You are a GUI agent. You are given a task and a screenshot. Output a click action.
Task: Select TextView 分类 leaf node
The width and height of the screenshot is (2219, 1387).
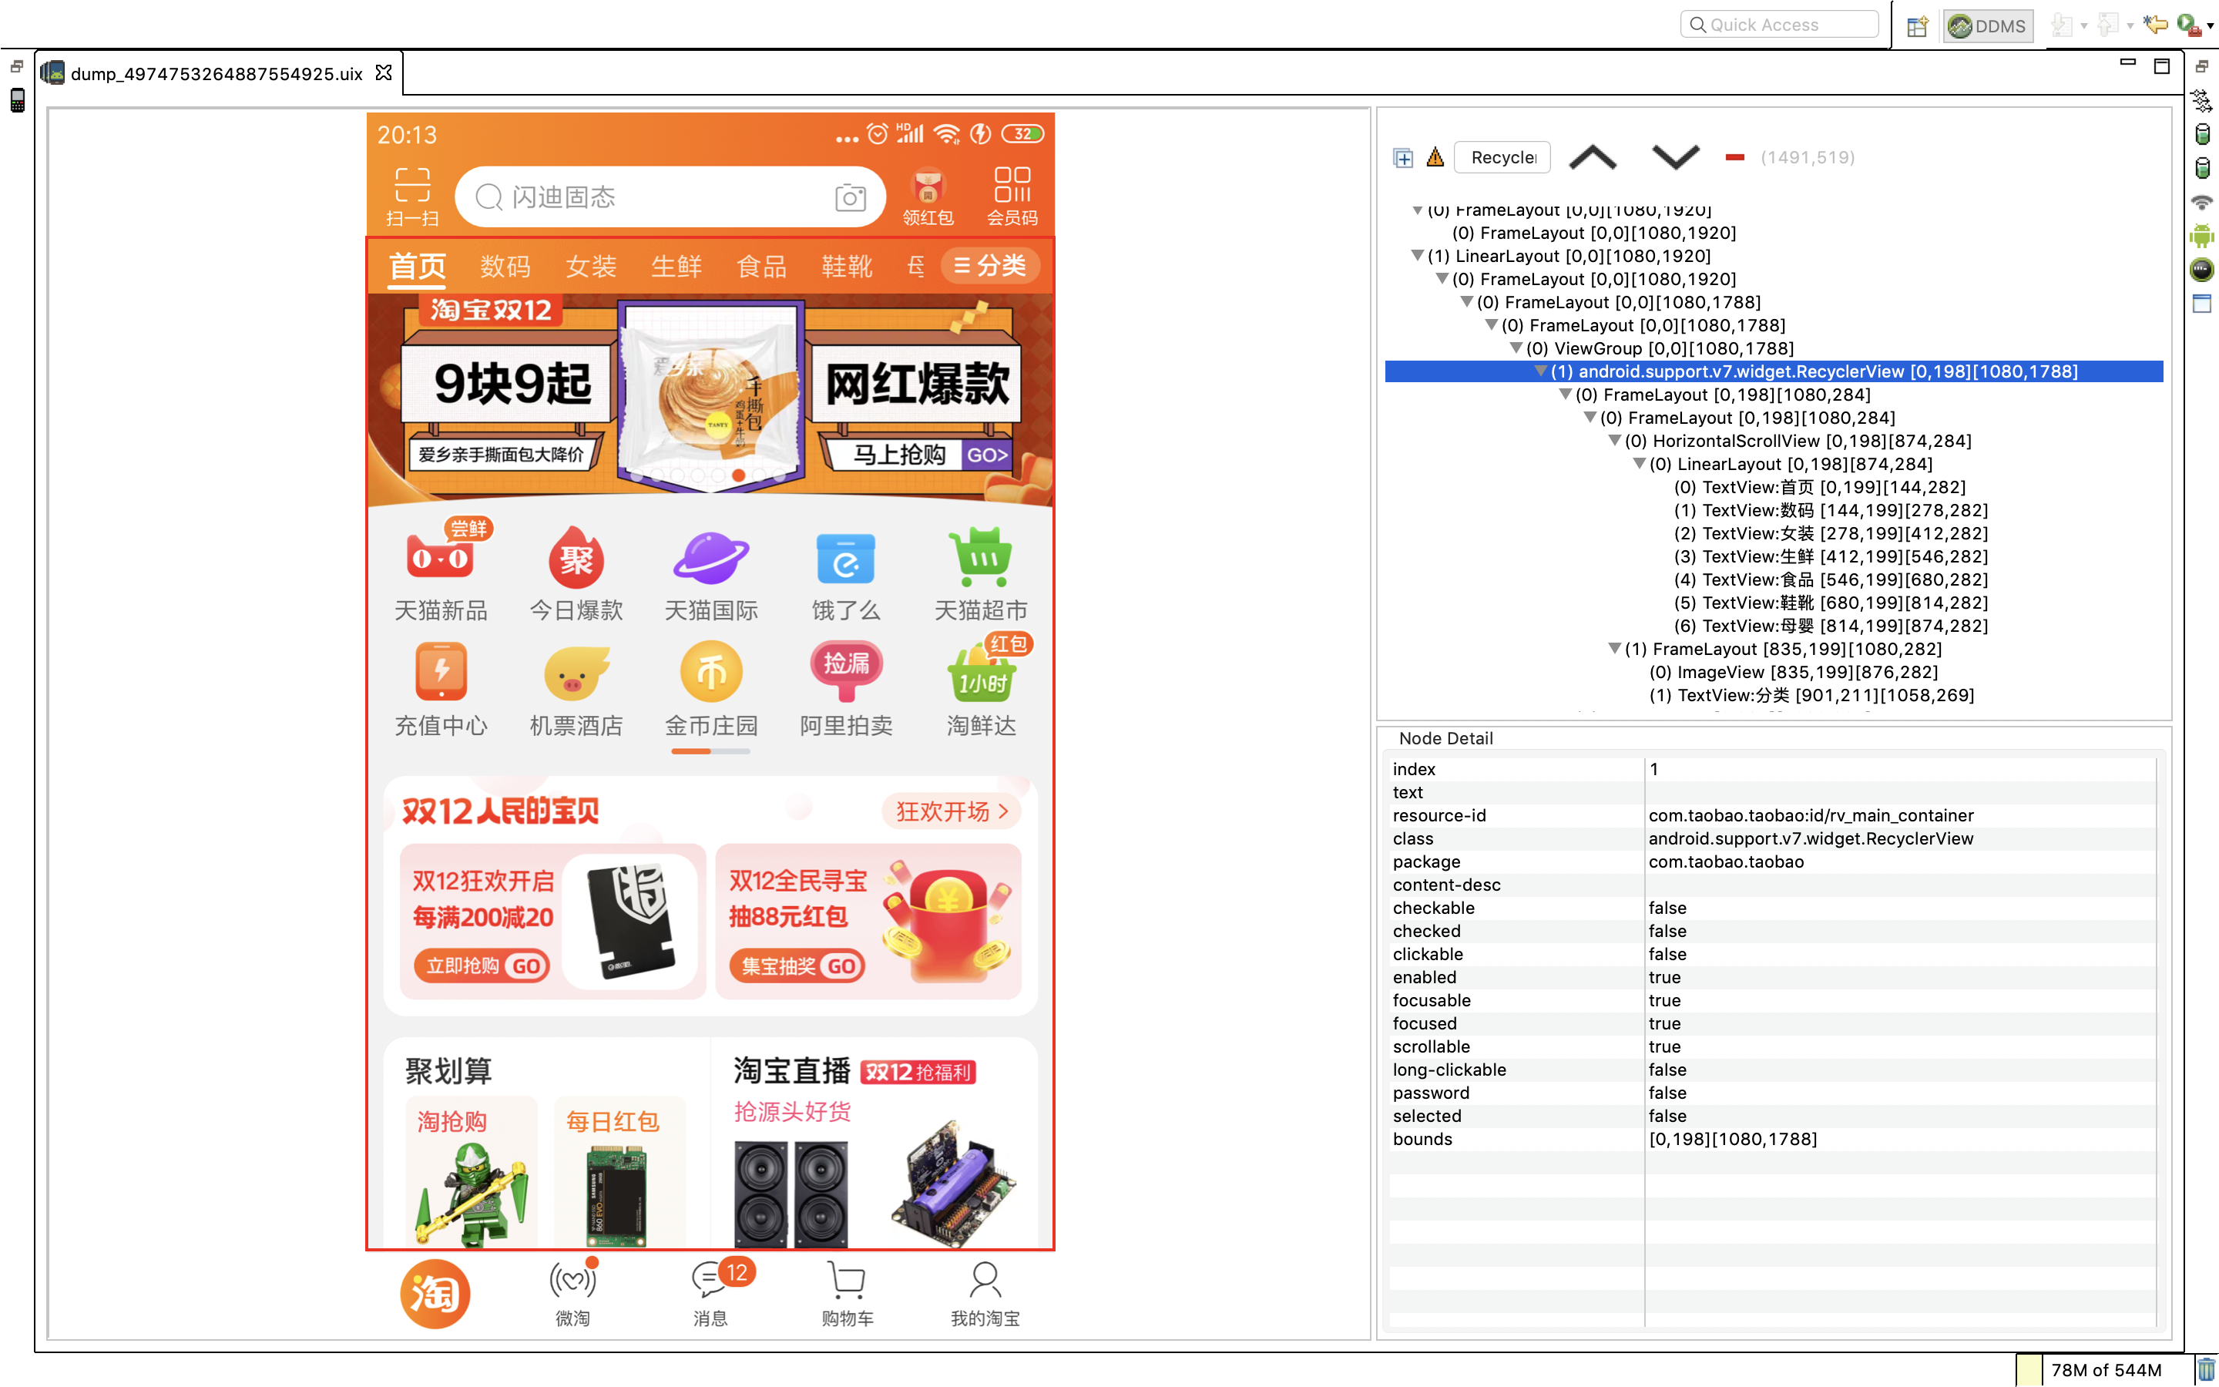(x=1811, y=695)
